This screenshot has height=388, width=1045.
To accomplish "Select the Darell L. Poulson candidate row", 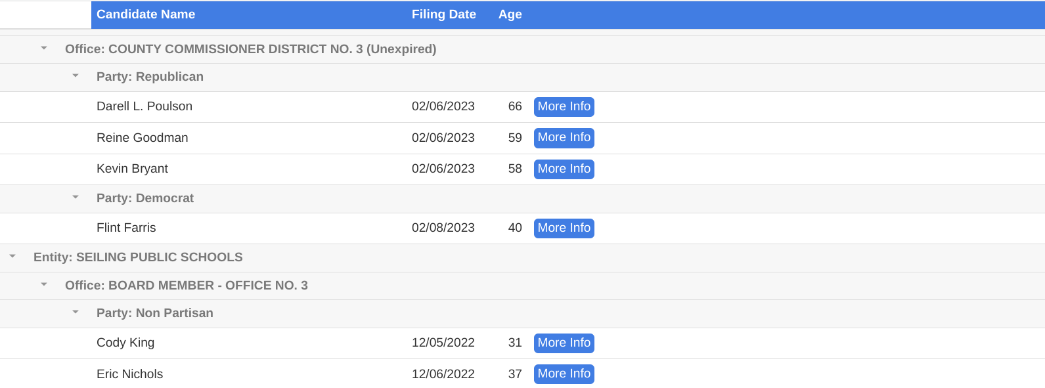I will click(x=522, y=107).
